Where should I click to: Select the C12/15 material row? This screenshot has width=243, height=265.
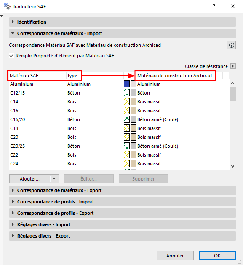(119, 93)
